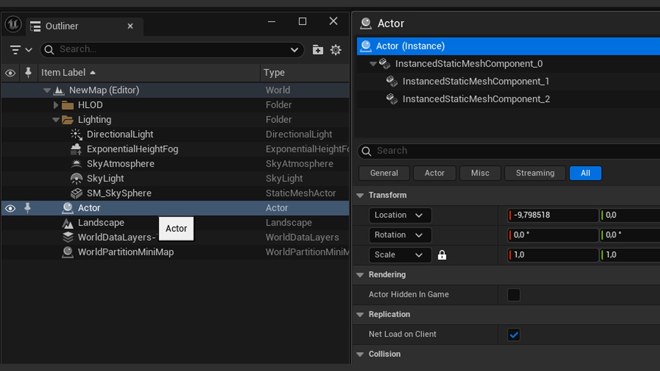This screenshot has height=371, width=660.
Task: Open the Scale type dropdown
Action: pos(400,255)
